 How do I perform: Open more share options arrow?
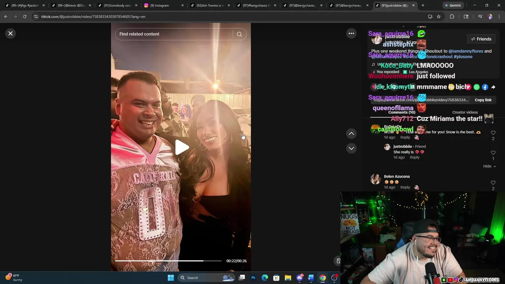493,87
